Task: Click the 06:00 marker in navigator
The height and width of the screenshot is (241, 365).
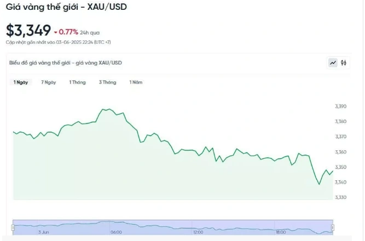Action: [116, 232]
